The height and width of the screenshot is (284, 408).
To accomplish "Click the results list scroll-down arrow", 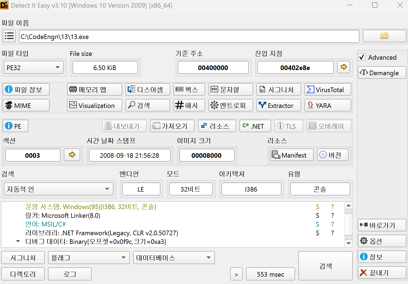I will pos(349,243).
